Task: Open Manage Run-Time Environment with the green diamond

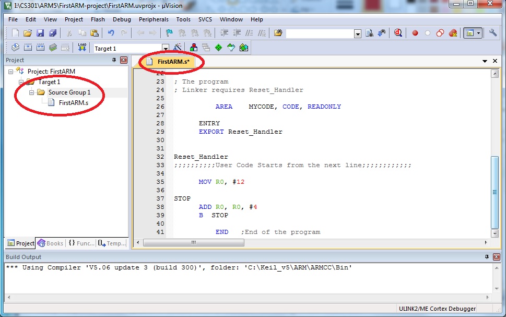Action: 218,48
